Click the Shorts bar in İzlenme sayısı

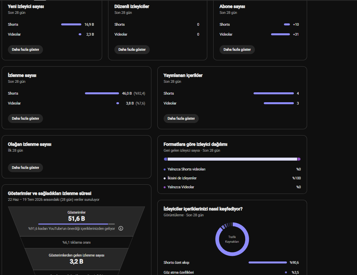pos(102,93)
